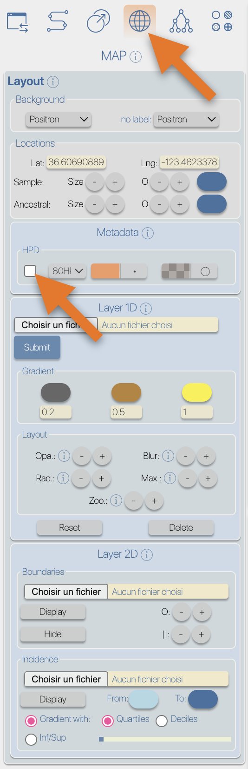Enable the HPD checkbox
248x769 pixels.
30,270
